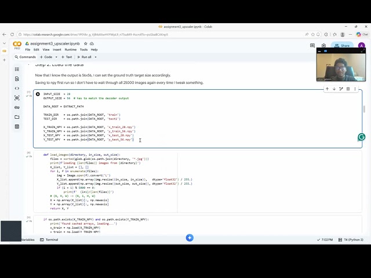The width and height of the screenshot is (371, 278).
Task: Click the Run all button
Action: (84, 57)
